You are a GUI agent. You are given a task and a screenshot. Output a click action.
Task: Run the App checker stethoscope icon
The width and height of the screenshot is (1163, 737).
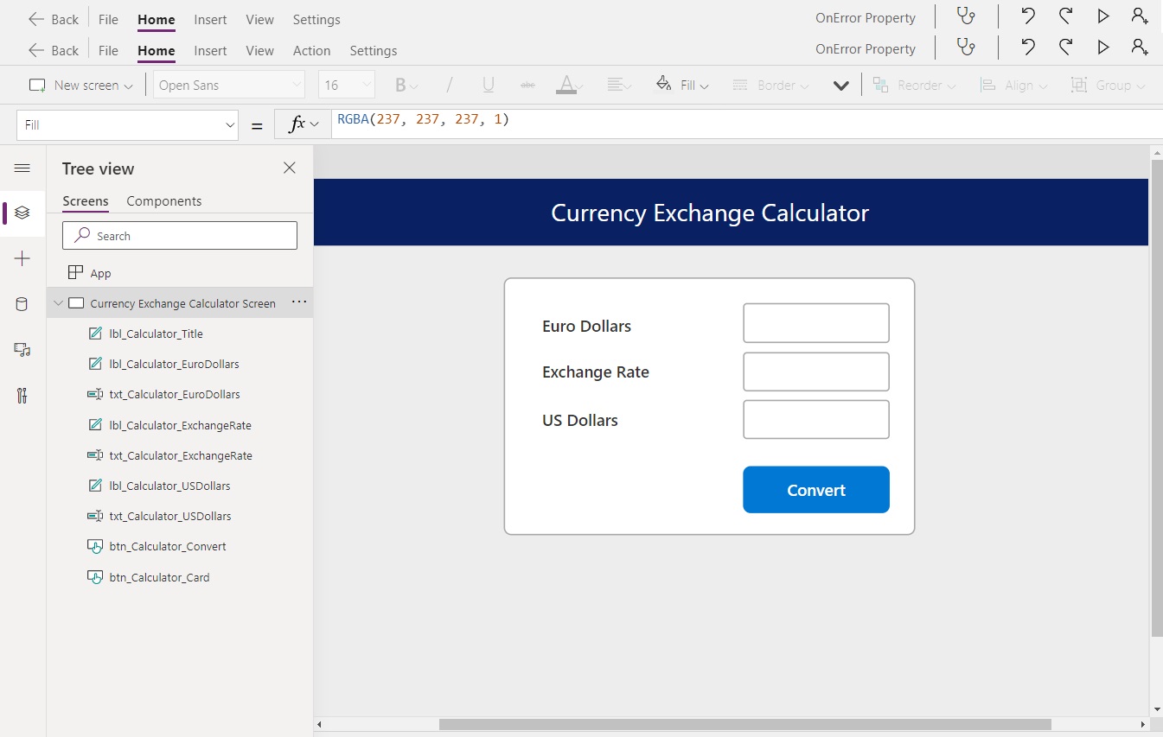(966, 16)
